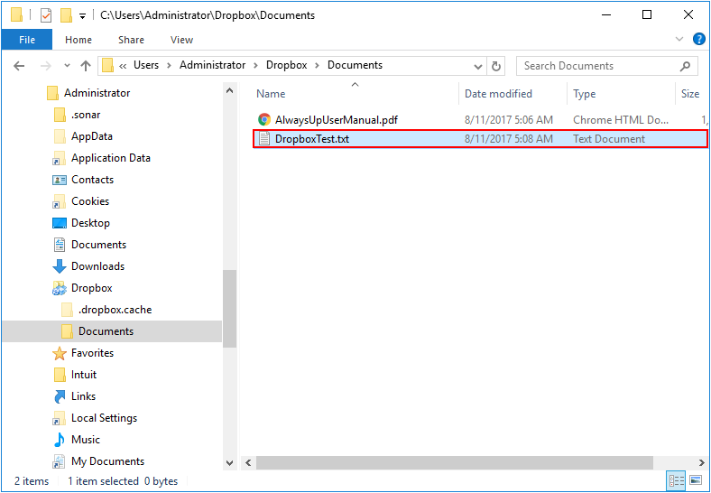
Task: Switch to the Share ribbon tab
Action: coord(131,40)
